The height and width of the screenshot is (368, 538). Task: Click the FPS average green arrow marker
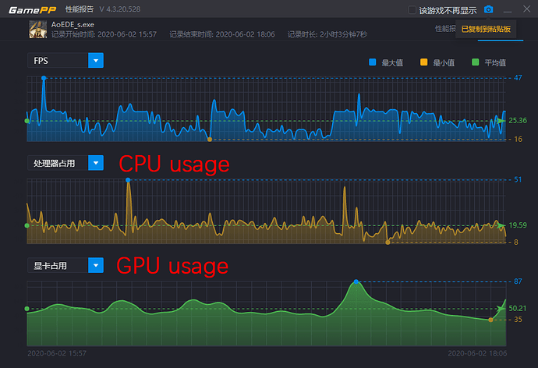pos(501,121)
